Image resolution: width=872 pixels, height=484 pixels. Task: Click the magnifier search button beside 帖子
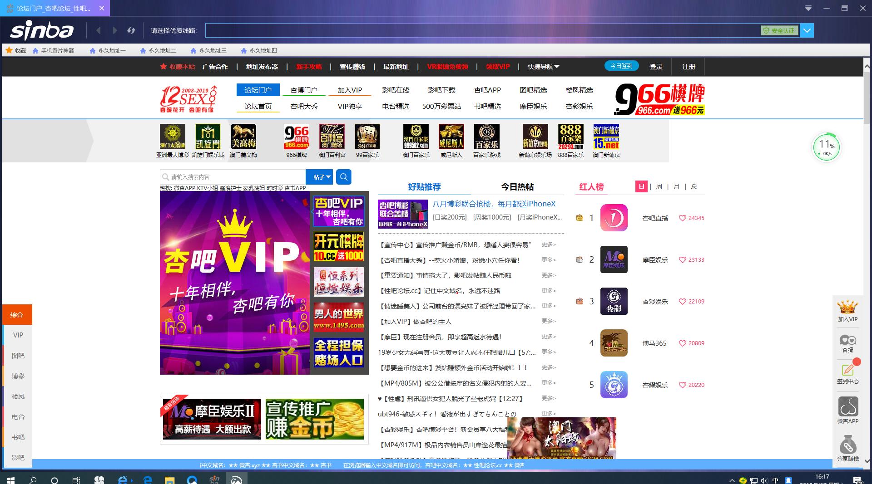[344, 177]
